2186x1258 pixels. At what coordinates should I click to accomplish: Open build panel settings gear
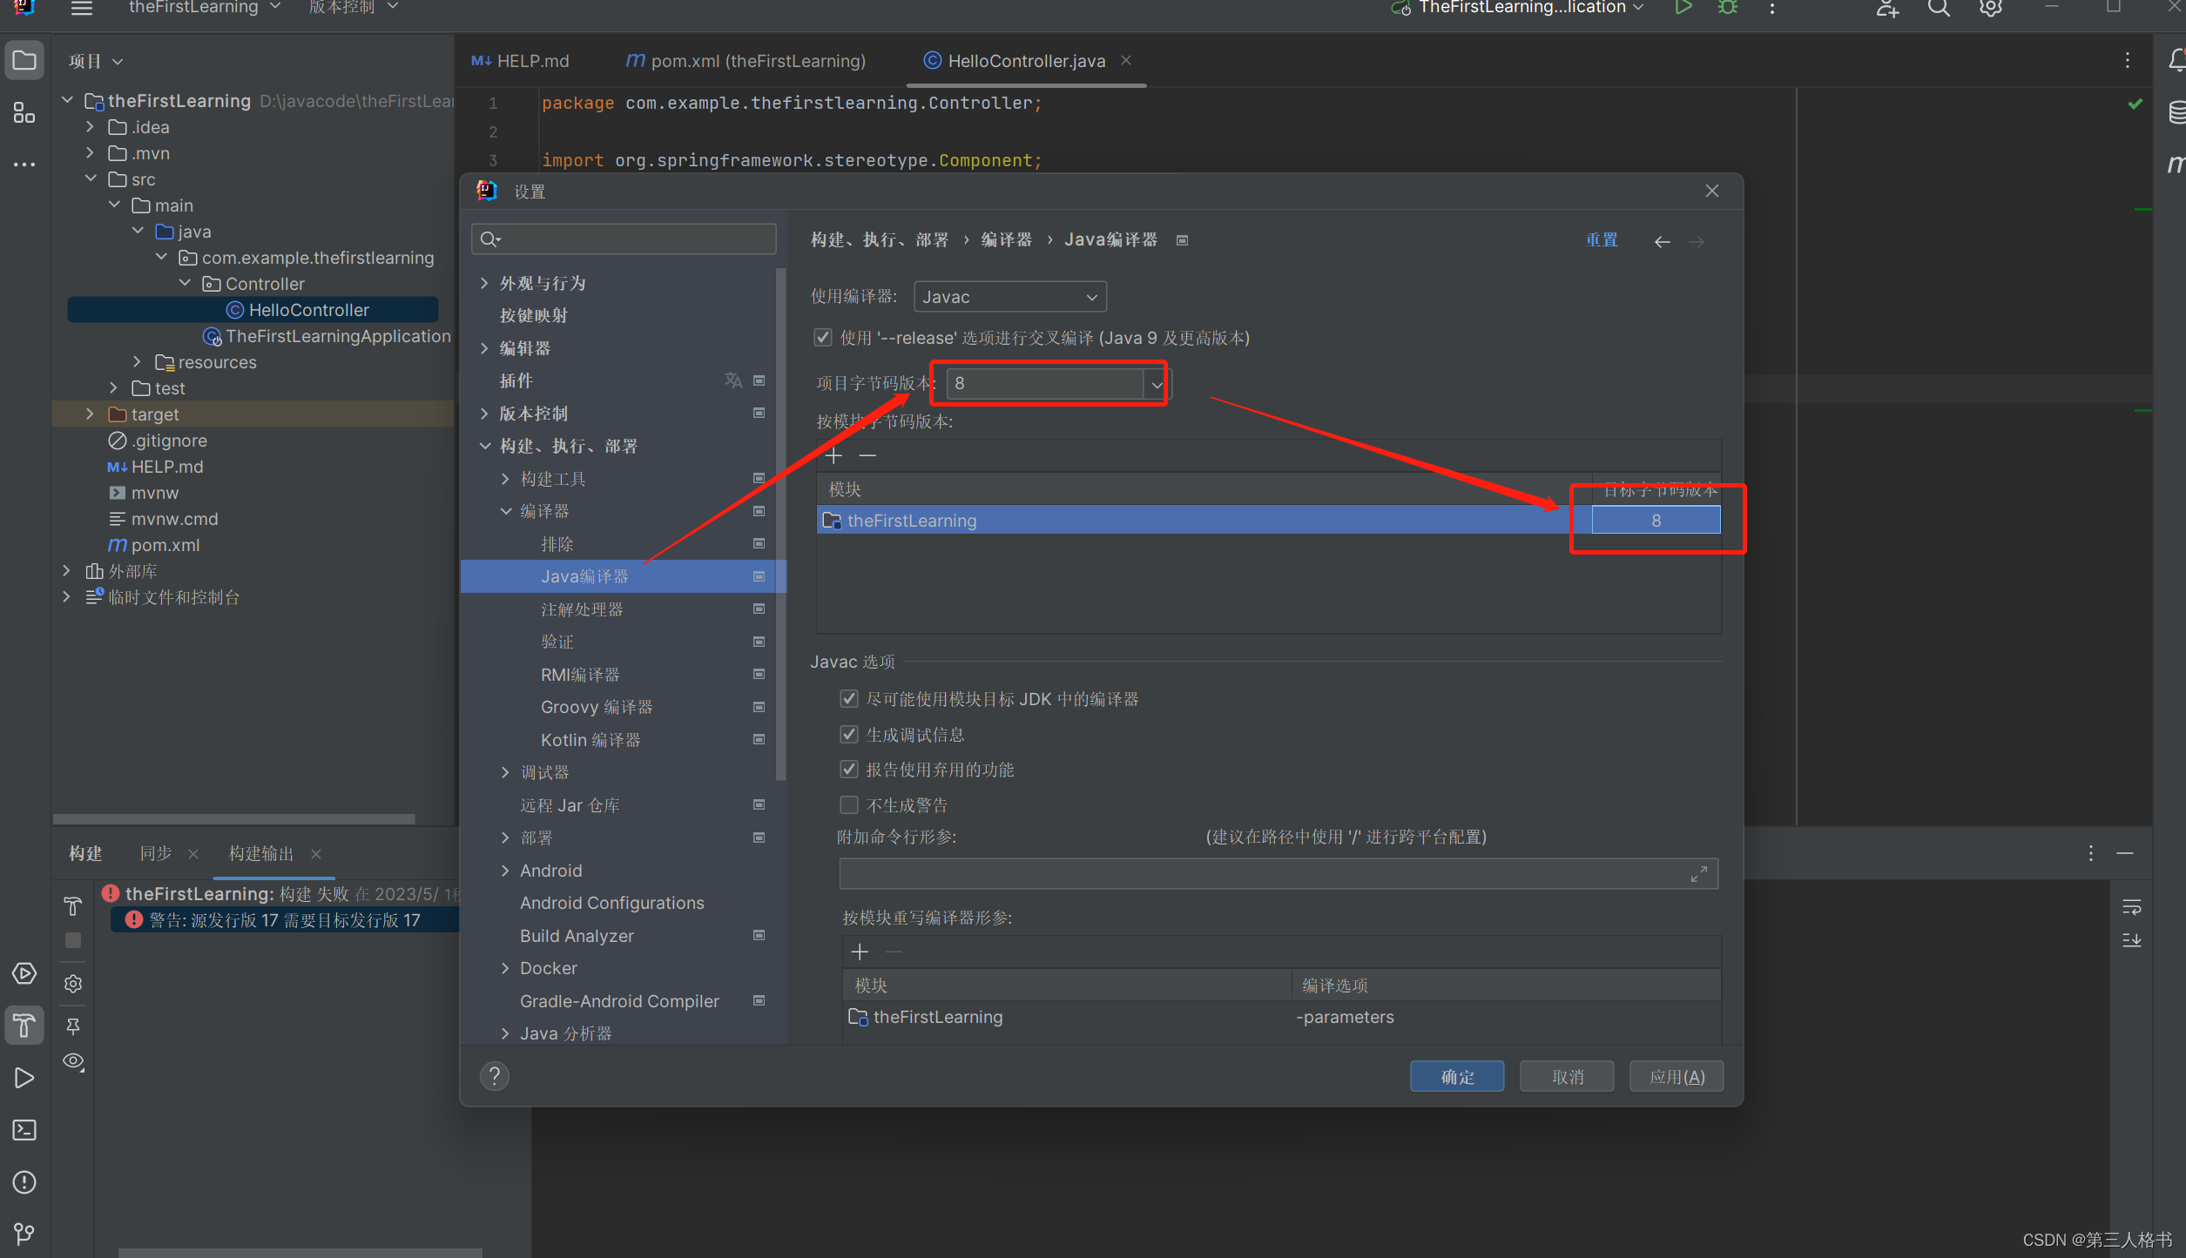(x=73, y=984)
